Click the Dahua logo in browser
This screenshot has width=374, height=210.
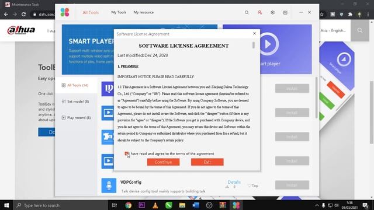tap(21, 30)
